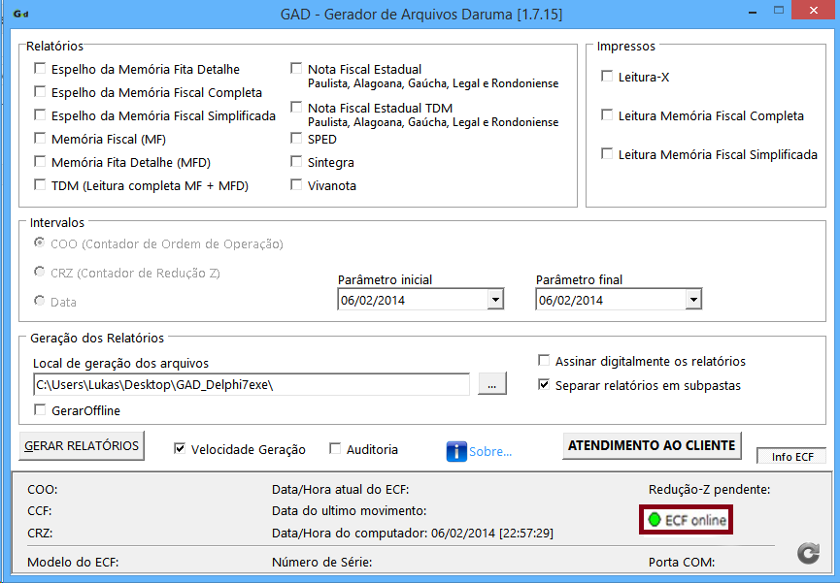Open the Sobre... link
This screenshot has height=583, width=840.
(x=490, y=452)
